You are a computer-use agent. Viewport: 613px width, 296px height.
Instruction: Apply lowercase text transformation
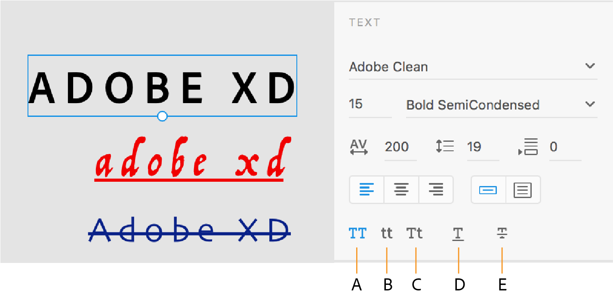point(386,233)
